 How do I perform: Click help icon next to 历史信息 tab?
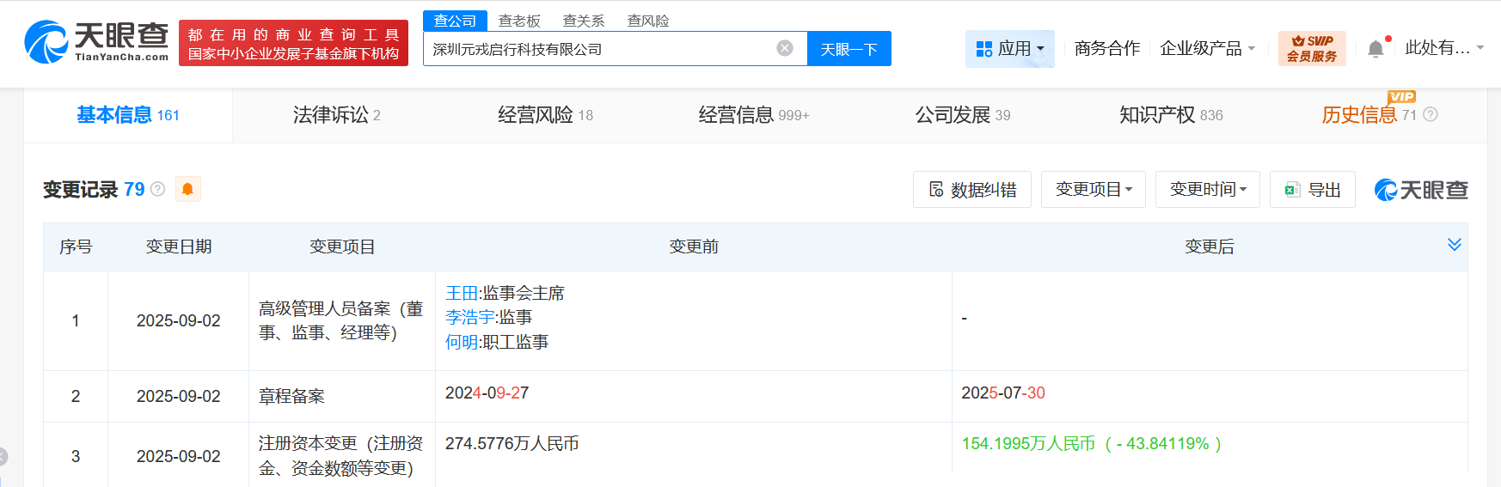tap(1431, 114)
